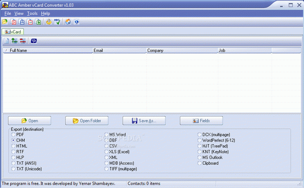Sort by Full Name column header
Screen dimensions: 304x188
point(48,51)
